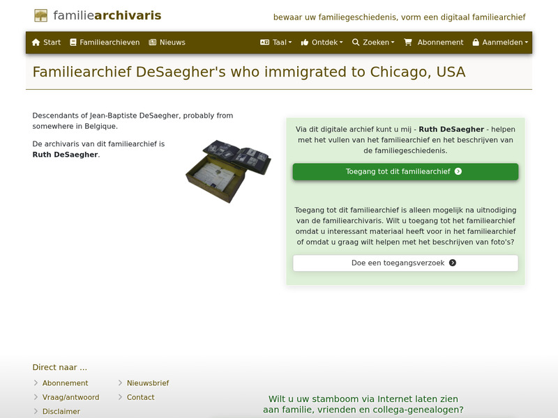Click the home icon next to Start
Viewport: 558px width, 418px height.
pos(36,42)
